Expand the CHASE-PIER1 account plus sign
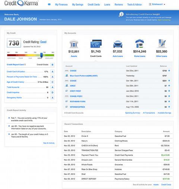The width and height of the screenshot is (179, 189). (169, 96)
